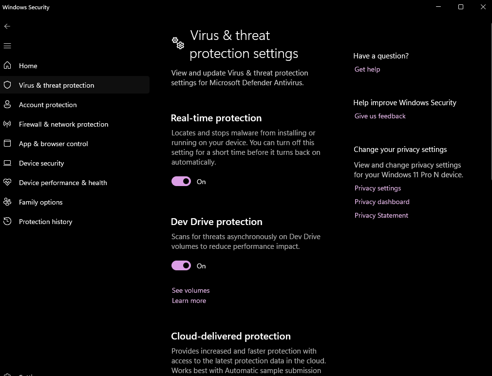
Task: Open the See volumes link
Action: tap(190, 290)
